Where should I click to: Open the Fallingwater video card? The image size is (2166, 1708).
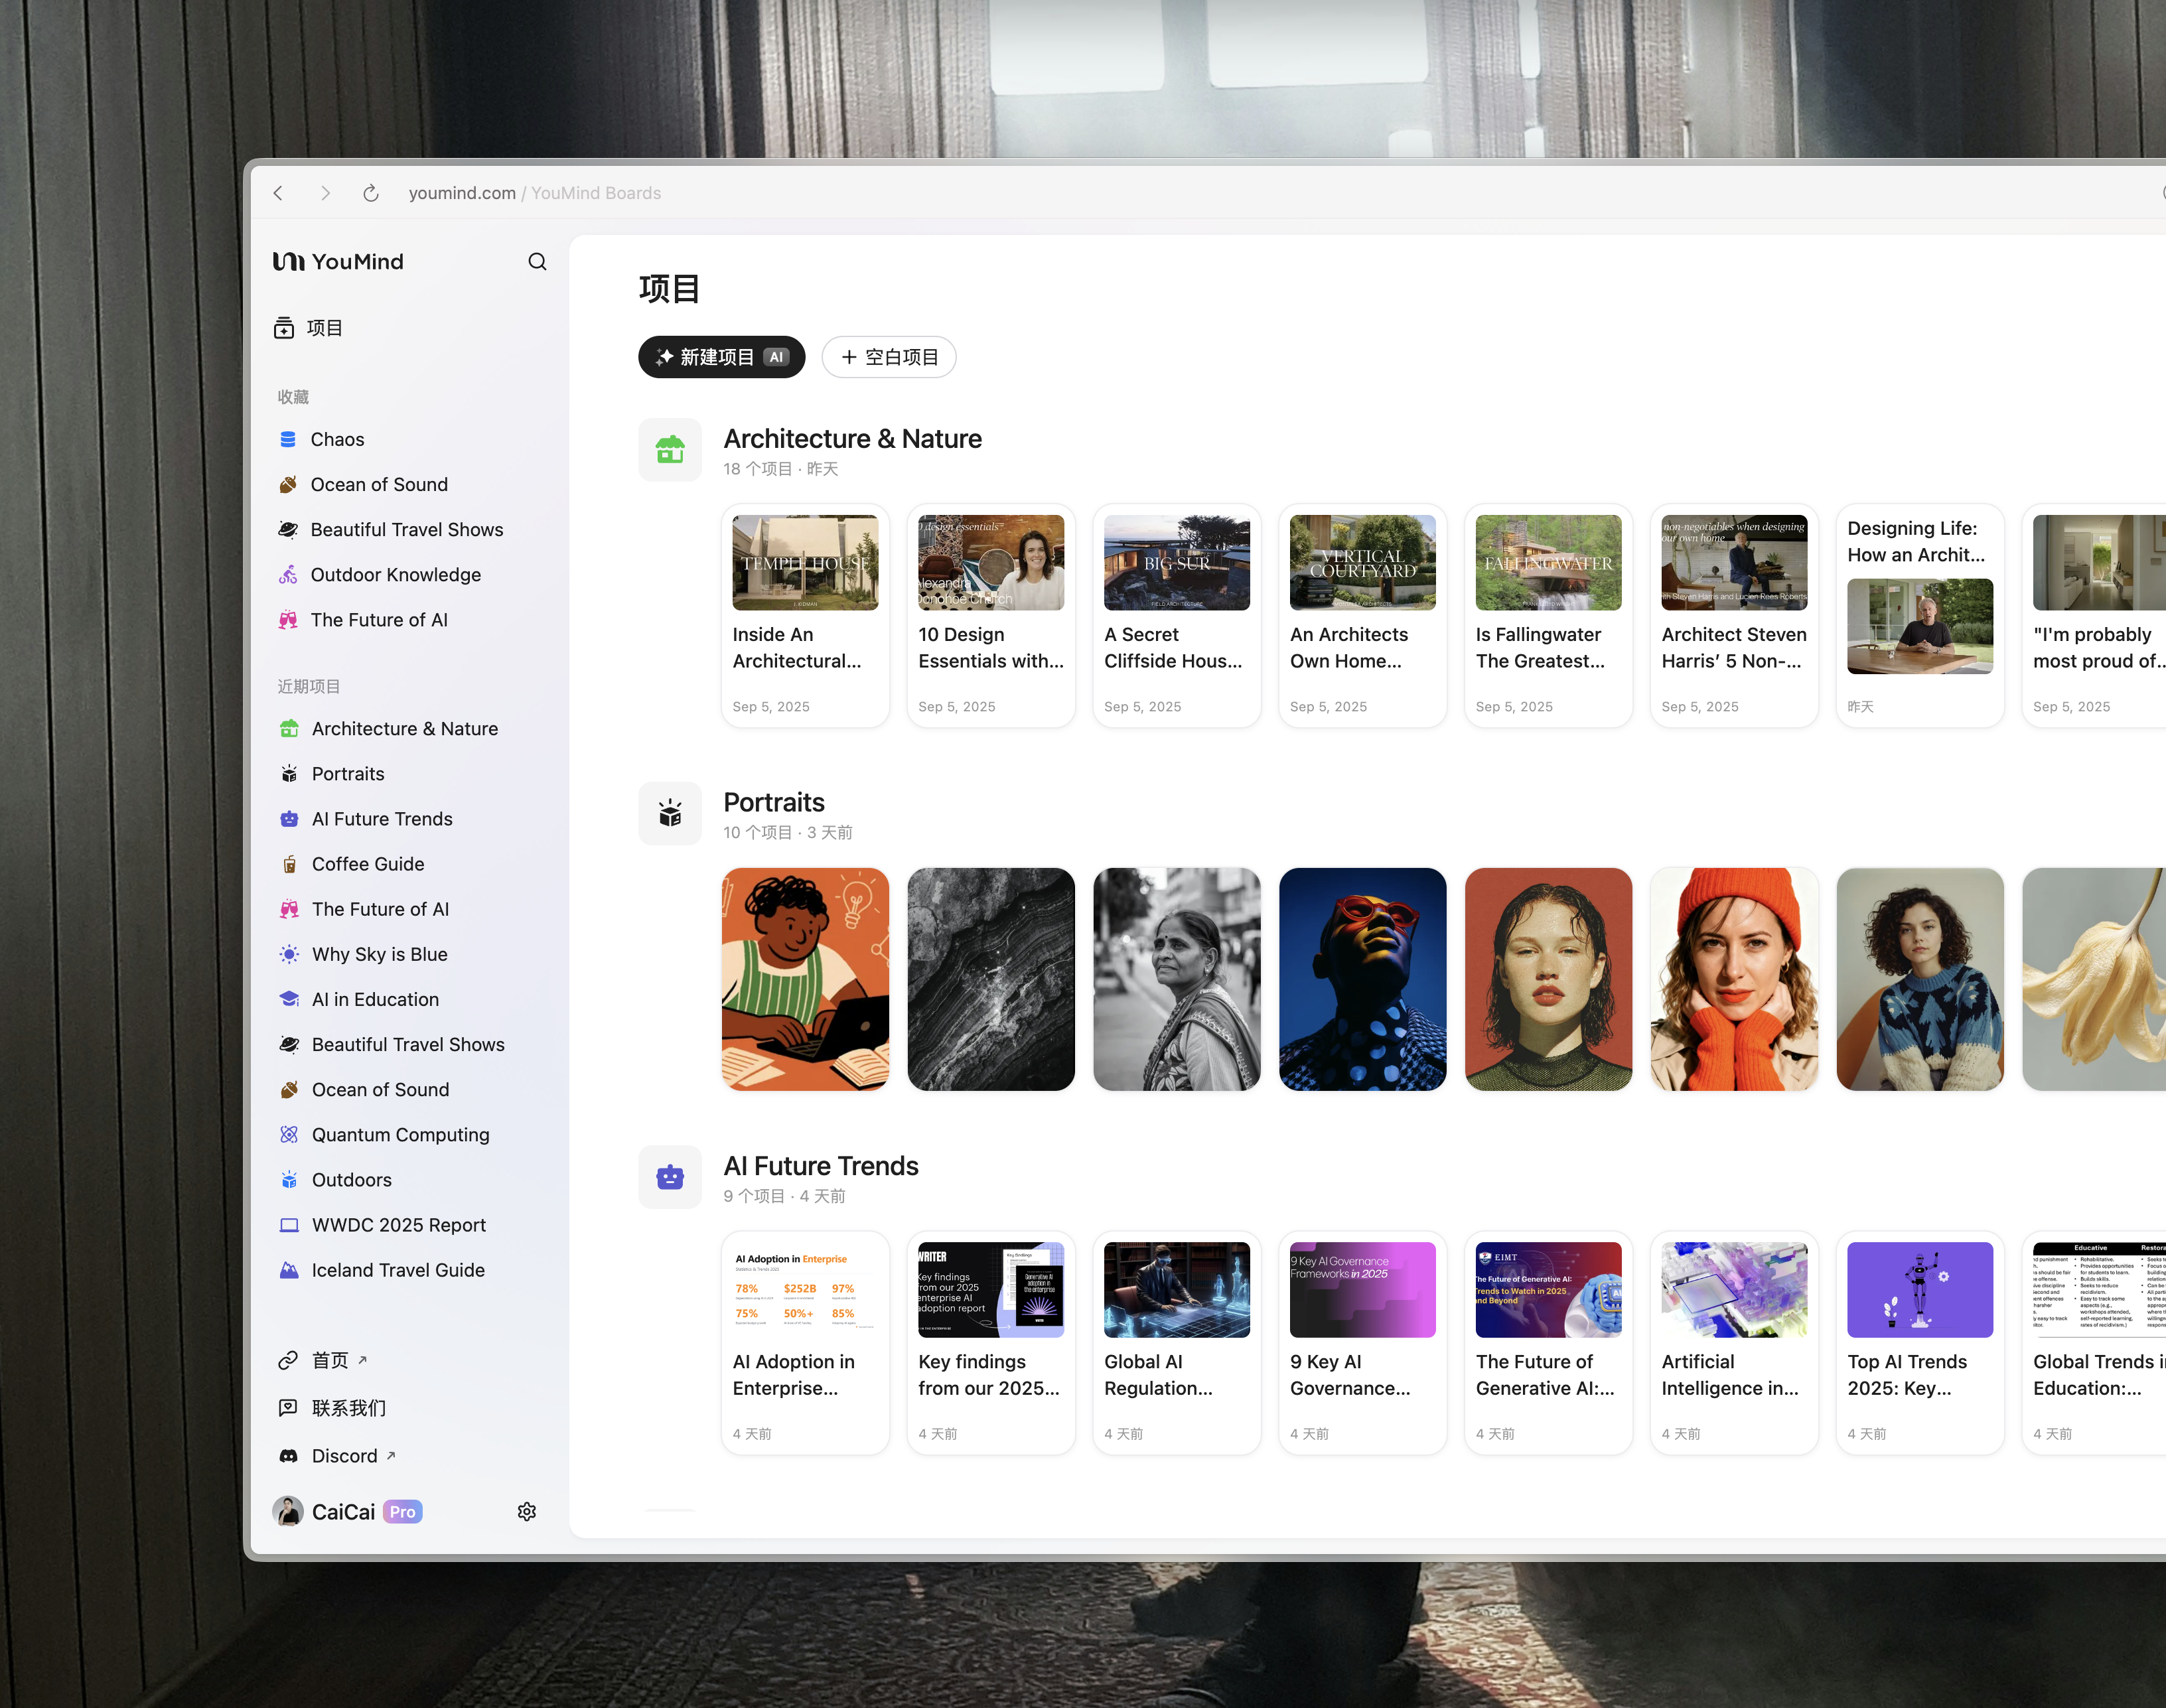click(x=1547, y=615)
